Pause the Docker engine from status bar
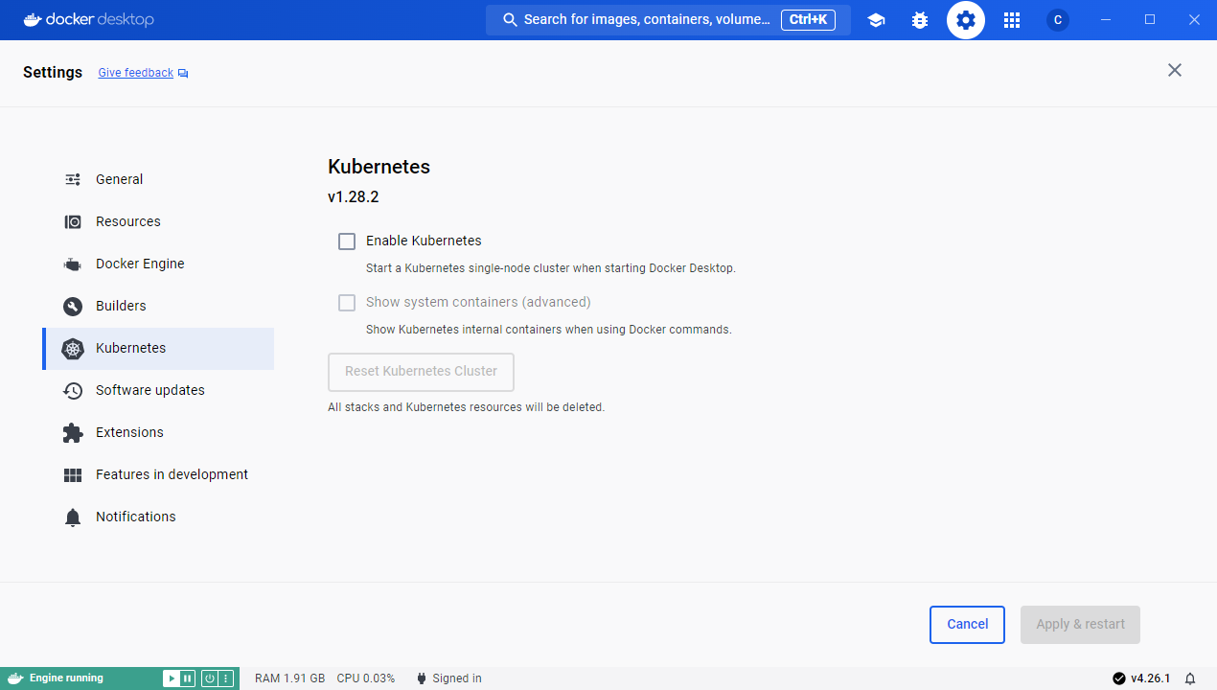Image resolution: width=1217 pixels, height=690 pixels. 188,678
